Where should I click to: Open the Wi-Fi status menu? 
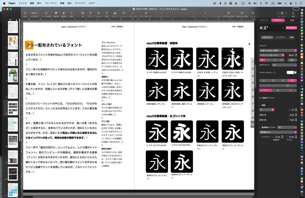pos(266,3)
